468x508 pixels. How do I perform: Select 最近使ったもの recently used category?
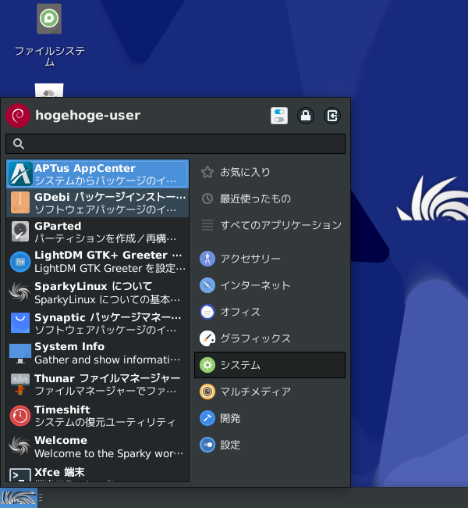pos(270,199)
